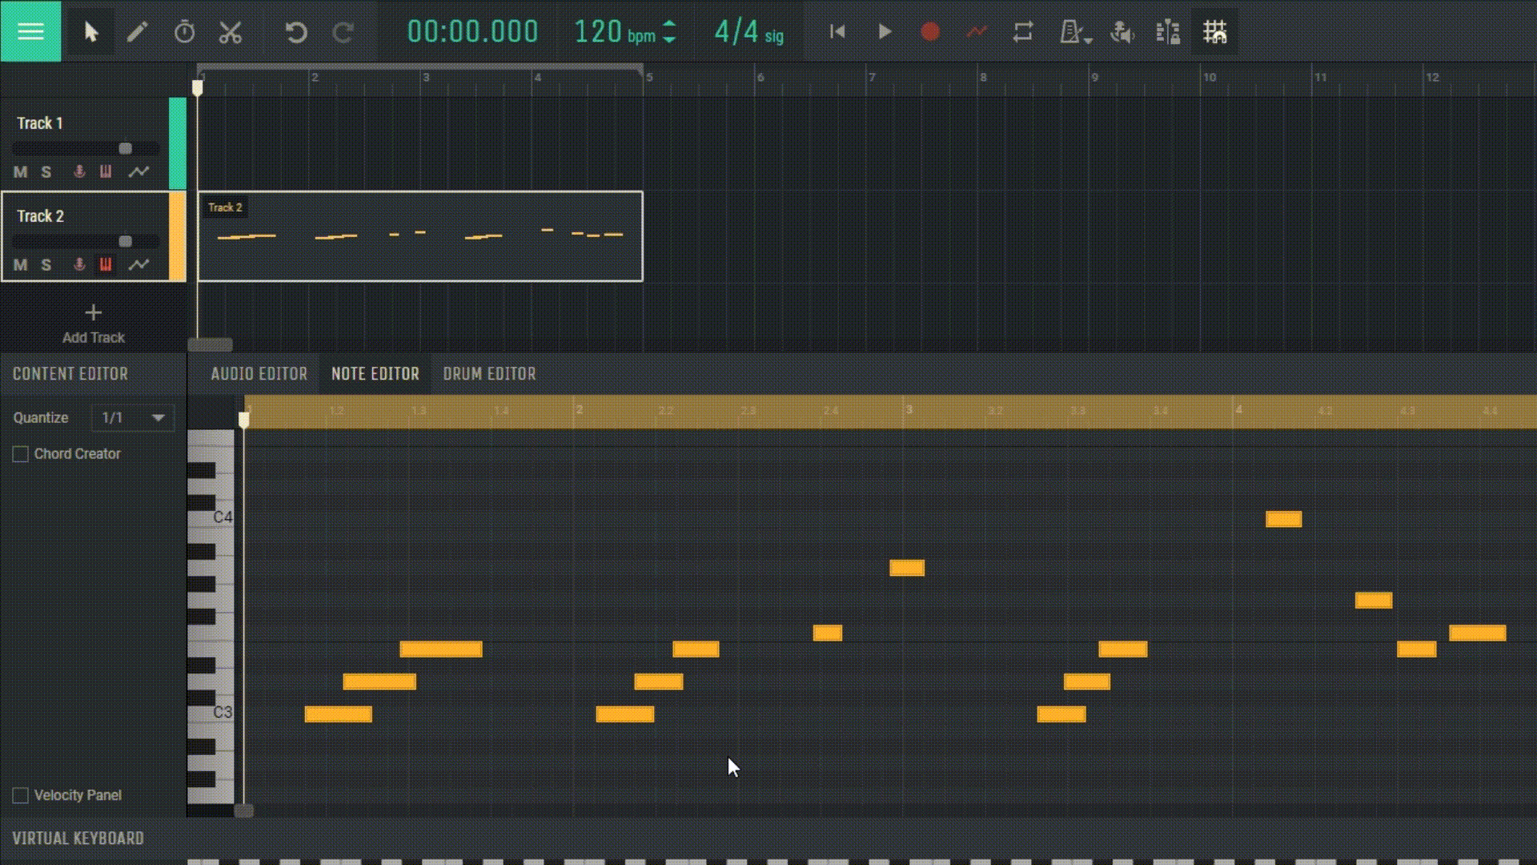Viewport: 1537px width, 865px height.
Task: Open the NOTE EDITOR tab
Action: (375, 372)
